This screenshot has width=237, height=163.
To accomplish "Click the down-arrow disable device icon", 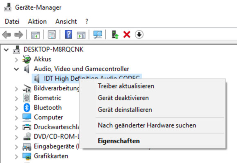I will 139,34.
